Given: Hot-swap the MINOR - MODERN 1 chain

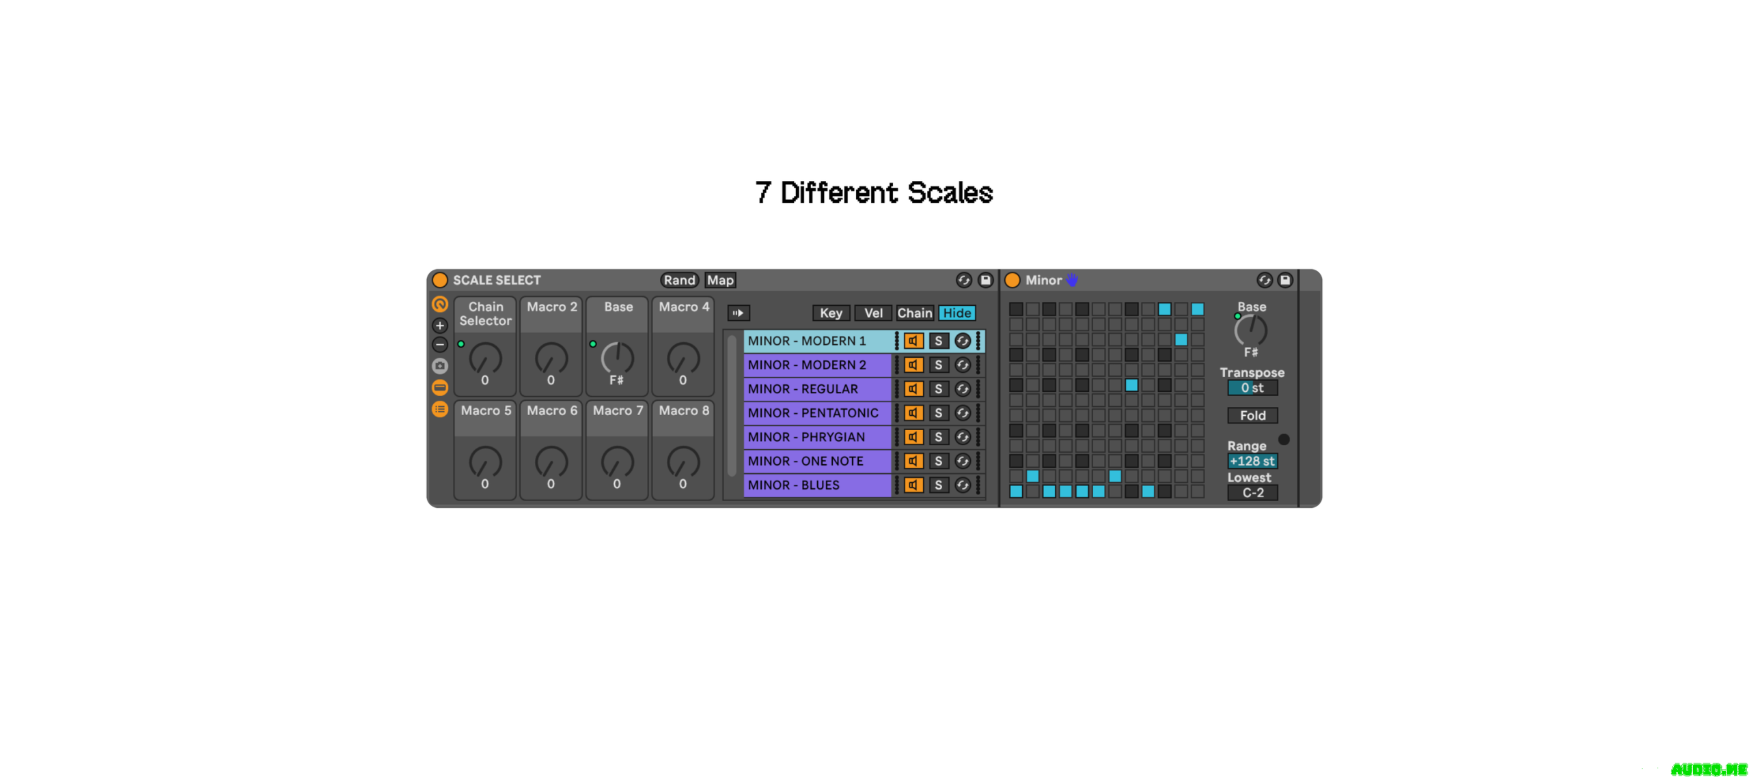Looking at the screenshot, I should 963,341.
